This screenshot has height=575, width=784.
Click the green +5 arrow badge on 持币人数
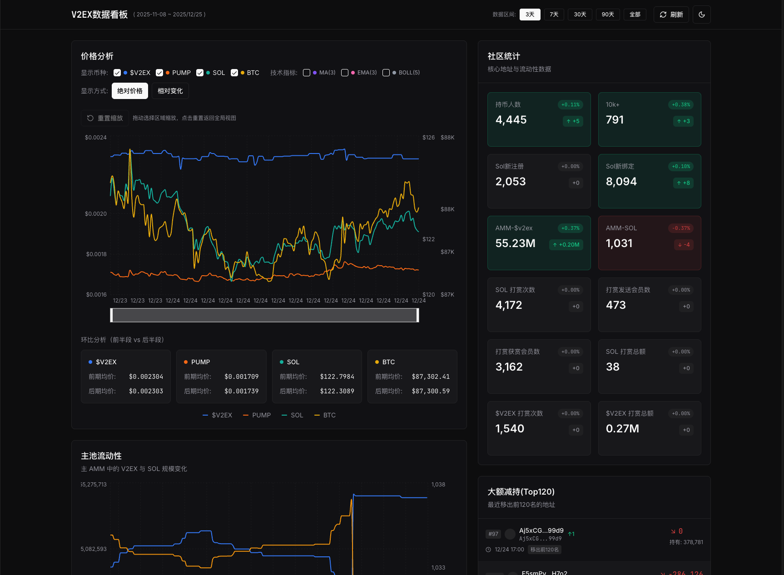(573, 121)
